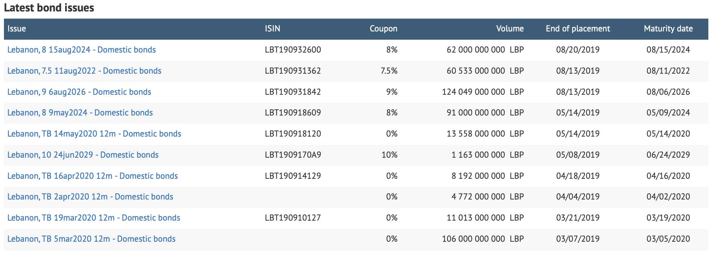Open Lebanon, 8 9may2024 Domestic bonds link
This screenshot has height=261, width=713.
click(x=80, y=113)
